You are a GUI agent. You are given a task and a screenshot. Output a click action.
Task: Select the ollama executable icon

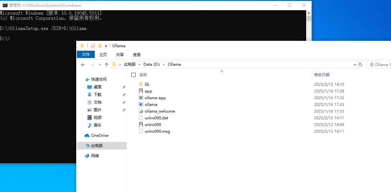pos(141,104)
